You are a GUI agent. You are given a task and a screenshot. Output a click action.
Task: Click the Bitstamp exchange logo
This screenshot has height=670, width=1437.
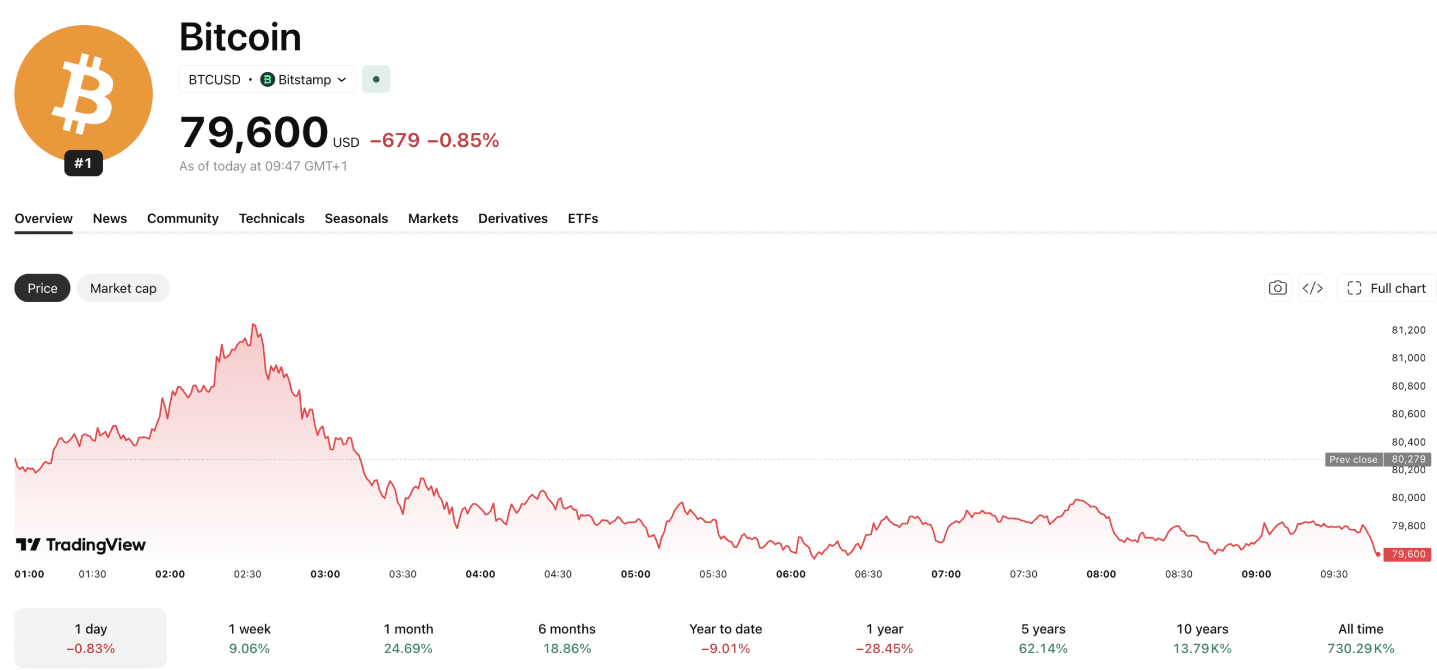pyautogui.click(x=267, y=80)
